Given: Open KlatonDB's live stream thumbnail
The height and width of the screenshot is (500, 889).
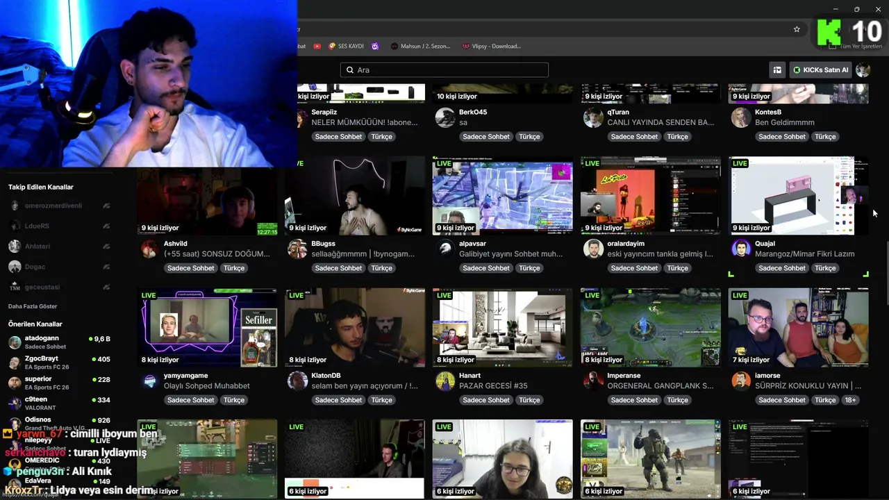Looking at the screenshot, I should click(355, 328).
